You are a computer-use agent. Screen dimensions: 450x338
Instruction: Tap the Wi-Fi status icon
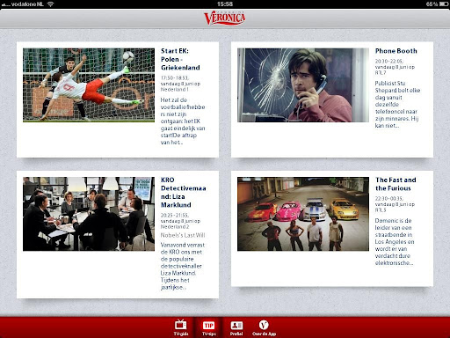tap(51, 4)
